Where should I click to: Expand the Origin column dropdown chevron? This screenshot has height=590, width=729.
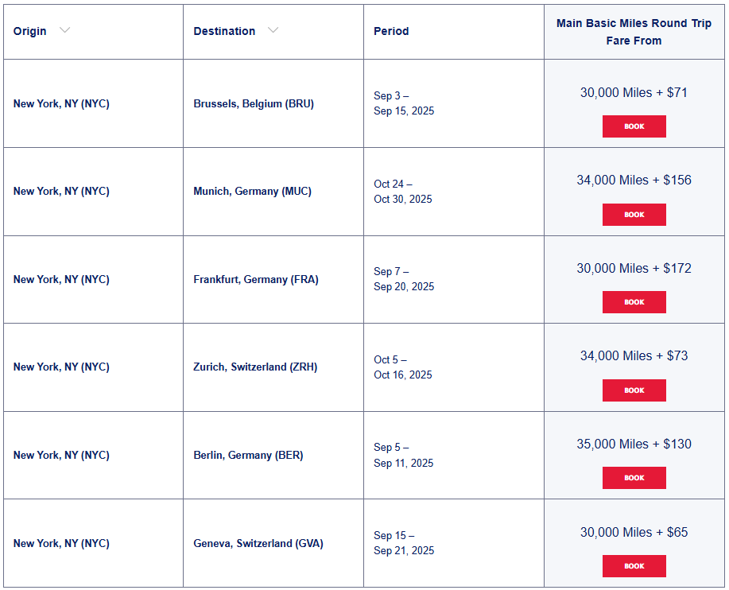click(x=64, y=30)
